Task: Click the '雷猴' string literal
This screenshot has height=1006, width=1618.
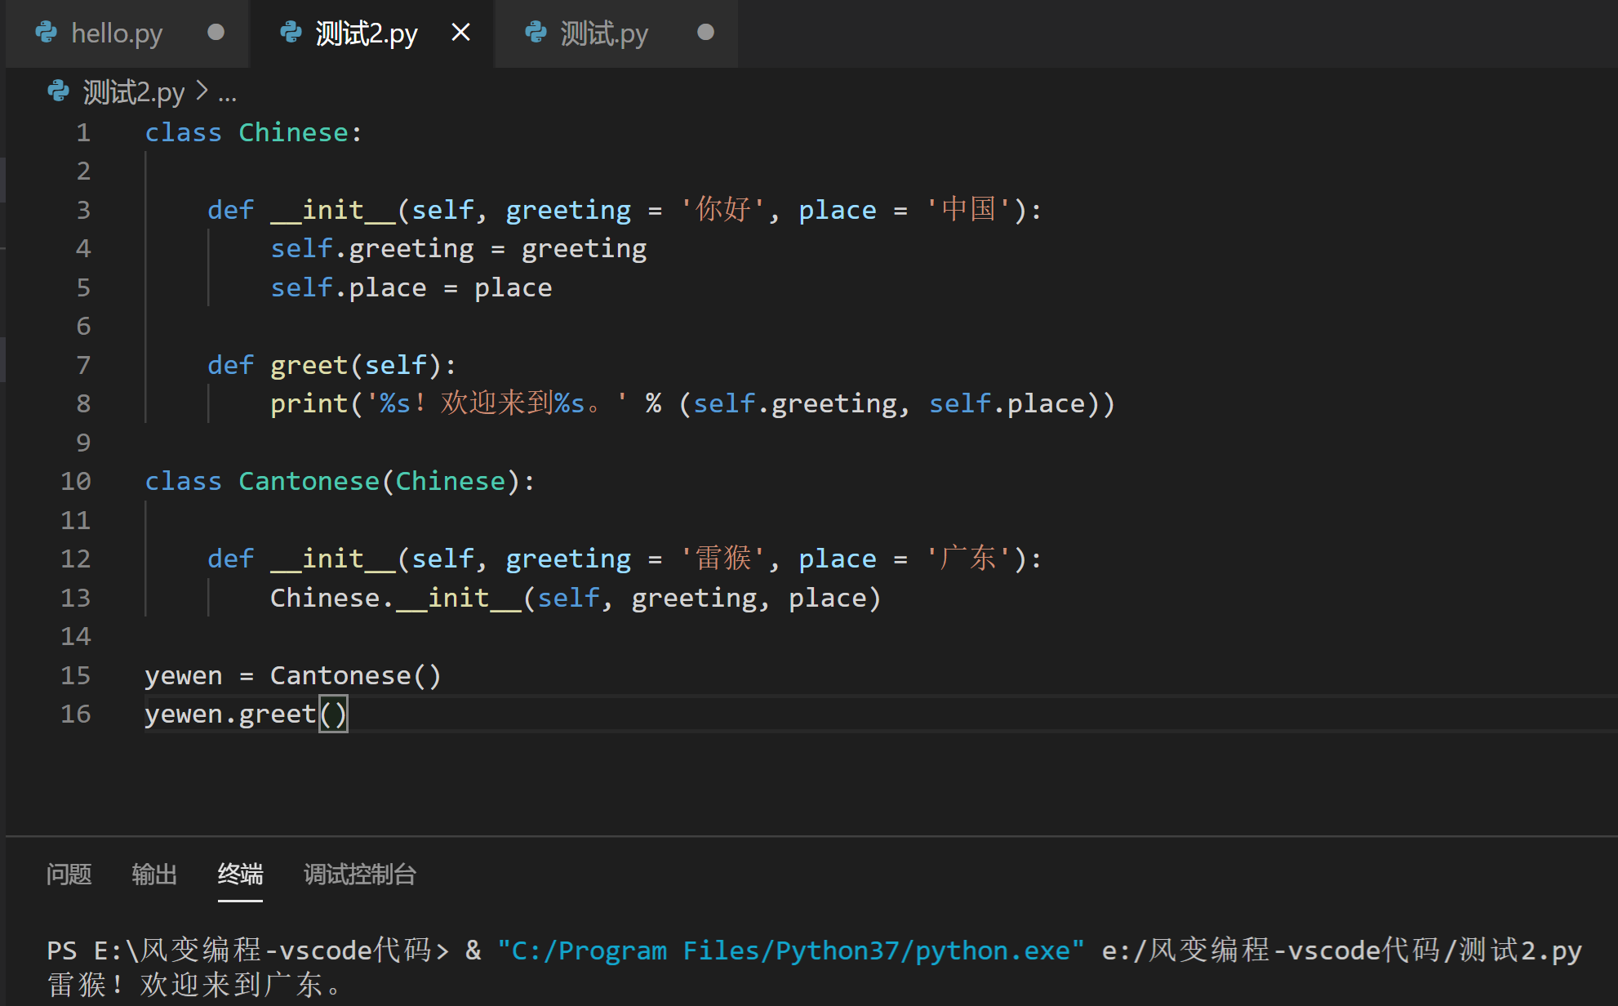Action: 722,559
